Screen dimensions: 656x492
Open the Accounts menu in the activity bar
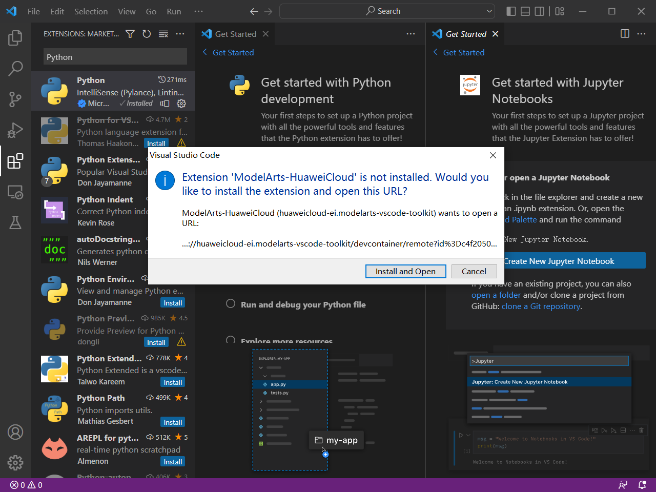[x=15, y=432]
